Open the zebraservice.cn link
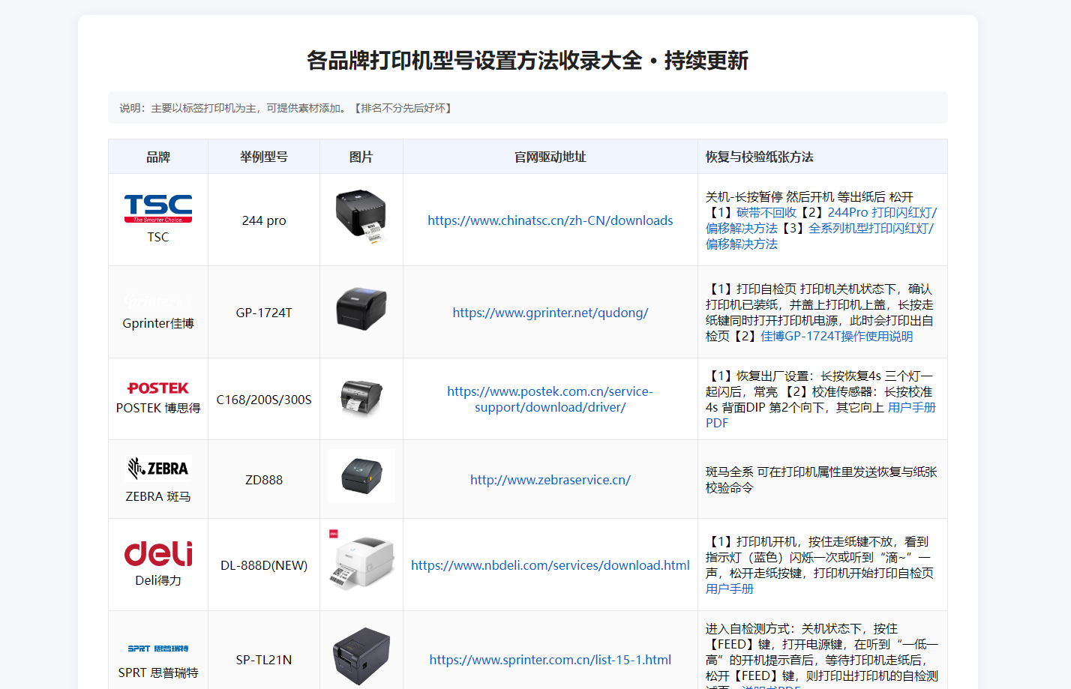This screenshot has height=689, width=1071. [550, 480]
